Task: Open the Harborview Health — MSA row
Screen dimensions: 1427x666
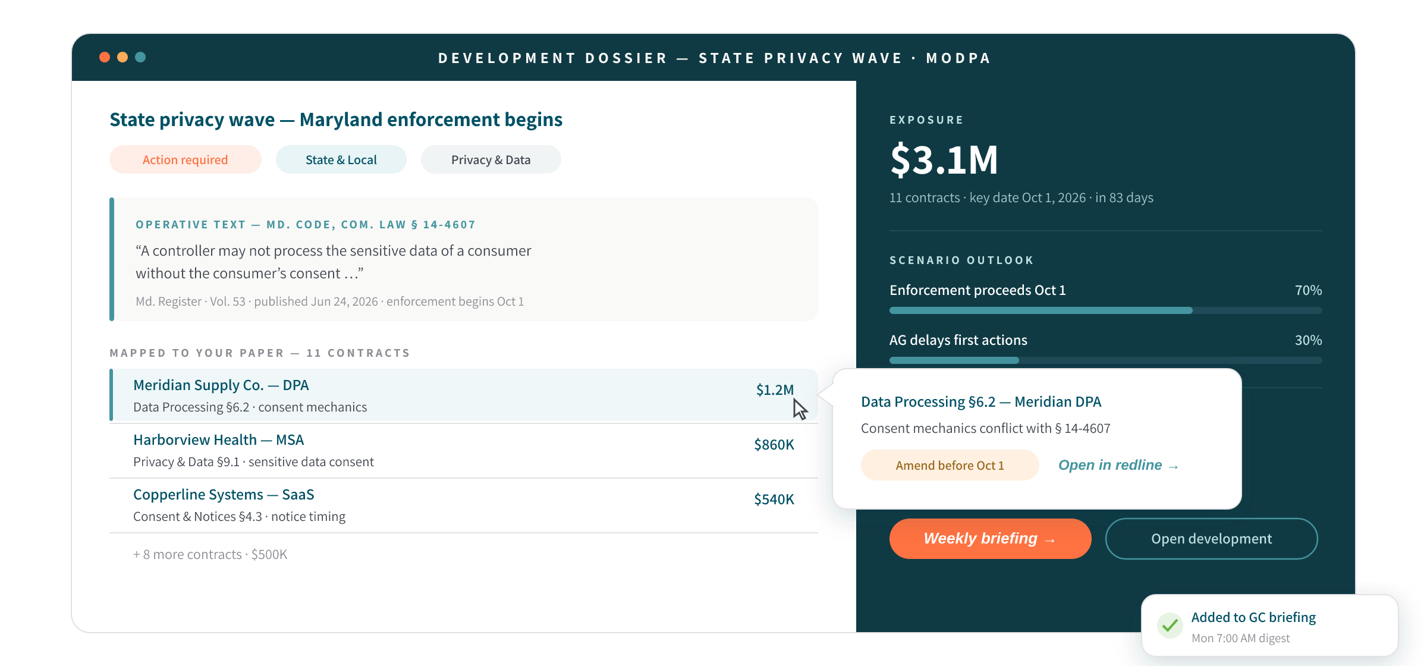Action: pyautogui.click(x=464, y=450)
